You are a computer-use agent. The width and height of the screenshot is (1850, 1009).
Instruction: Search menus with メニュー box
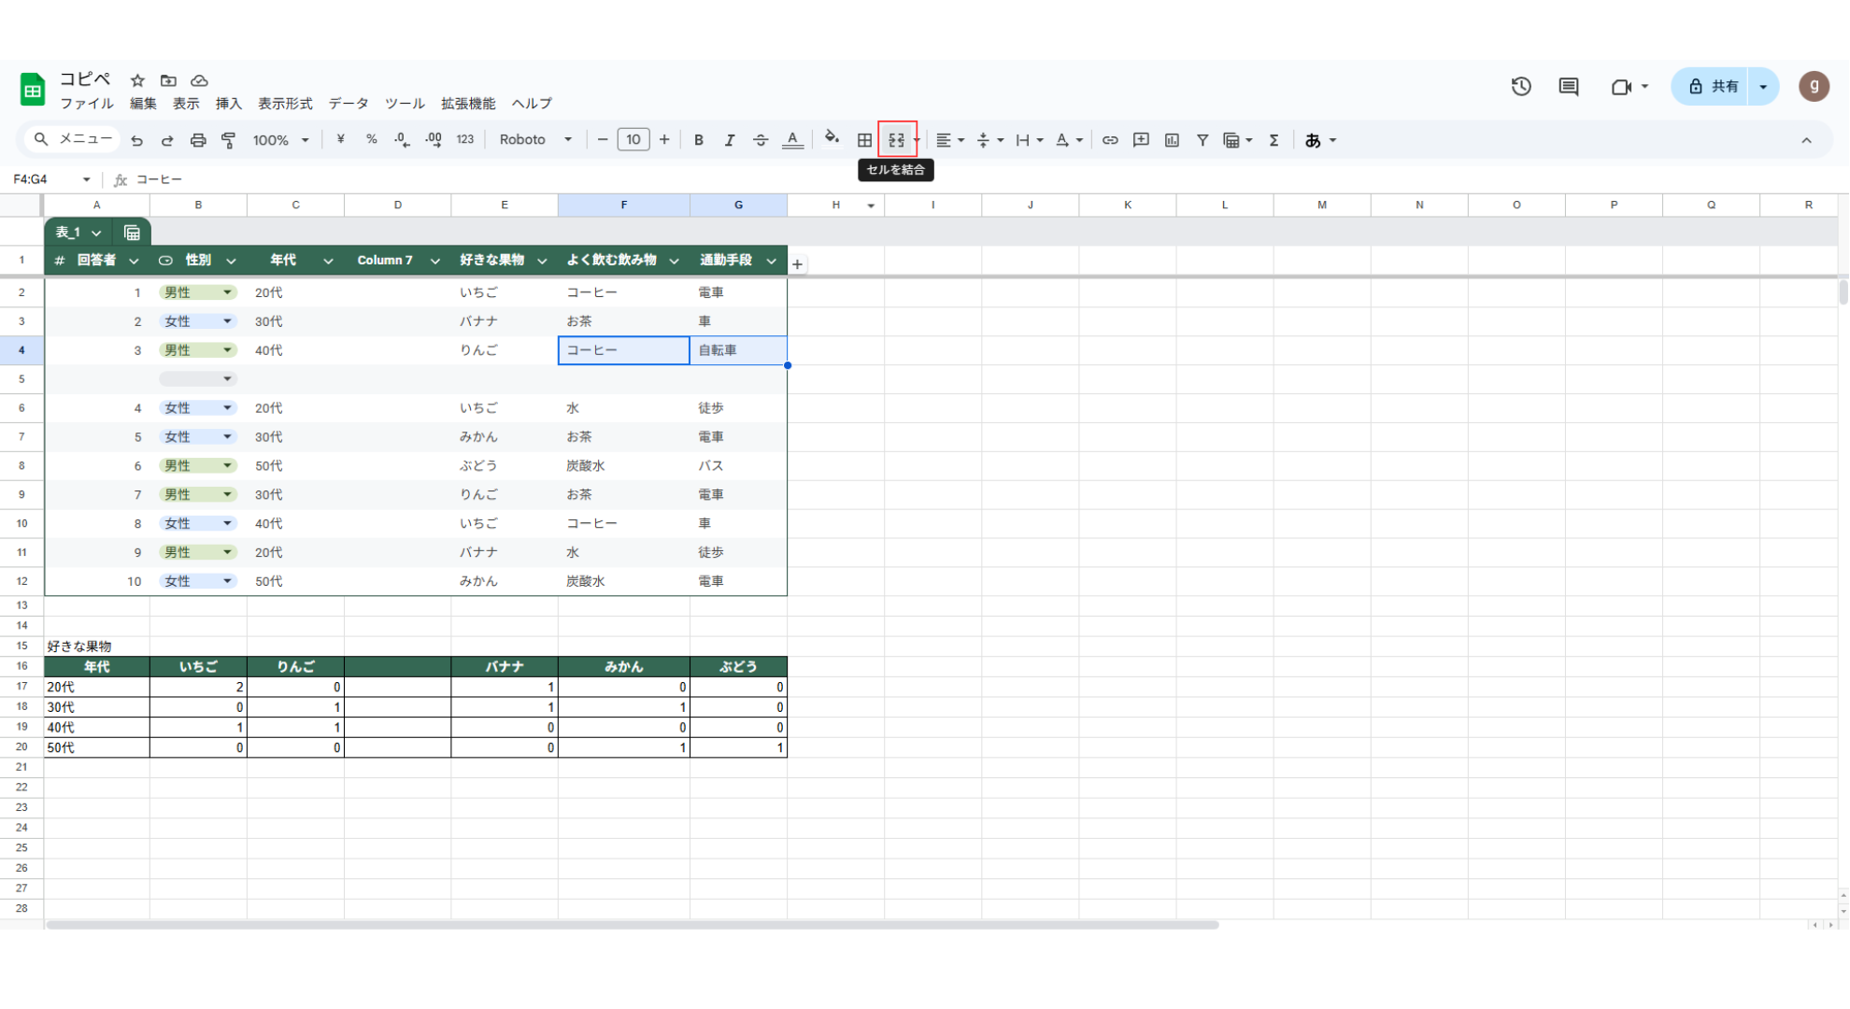(73, 140)
